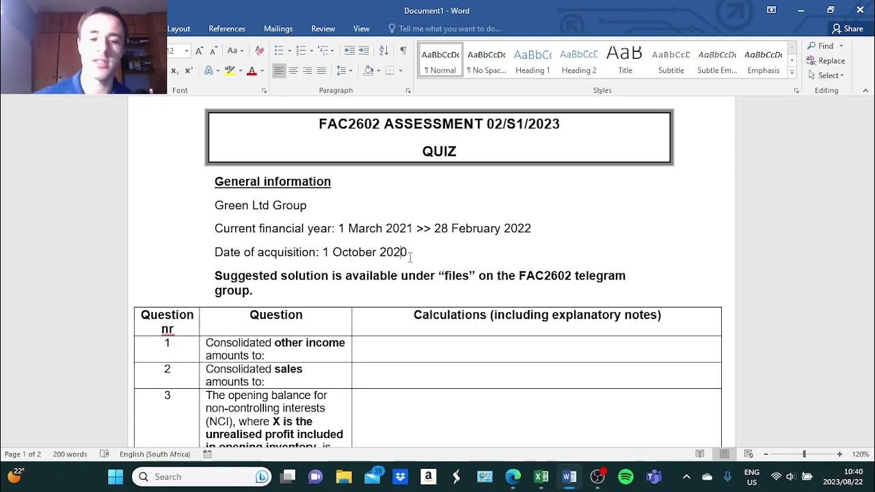Apply the Heading 2 style
Viewport: 875px width, 492px height.
[579, 60]
